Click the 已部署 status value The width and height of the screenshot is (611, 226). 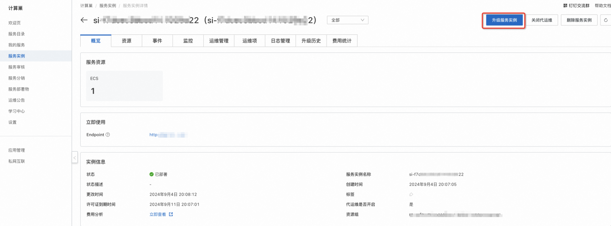pos(158,175)
